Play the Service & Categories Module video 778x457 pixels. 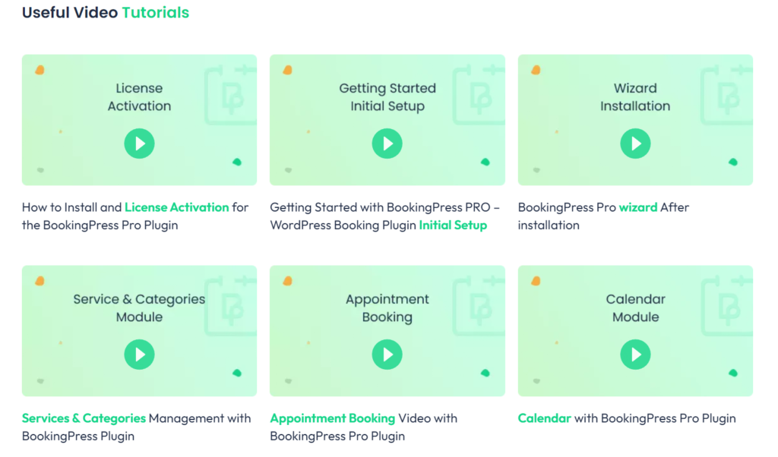click(139, 355)
